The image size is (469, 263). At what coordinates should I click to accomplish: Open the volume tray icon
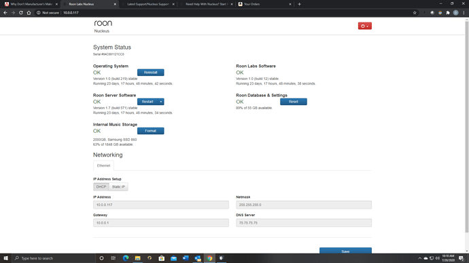pos(438,258)
